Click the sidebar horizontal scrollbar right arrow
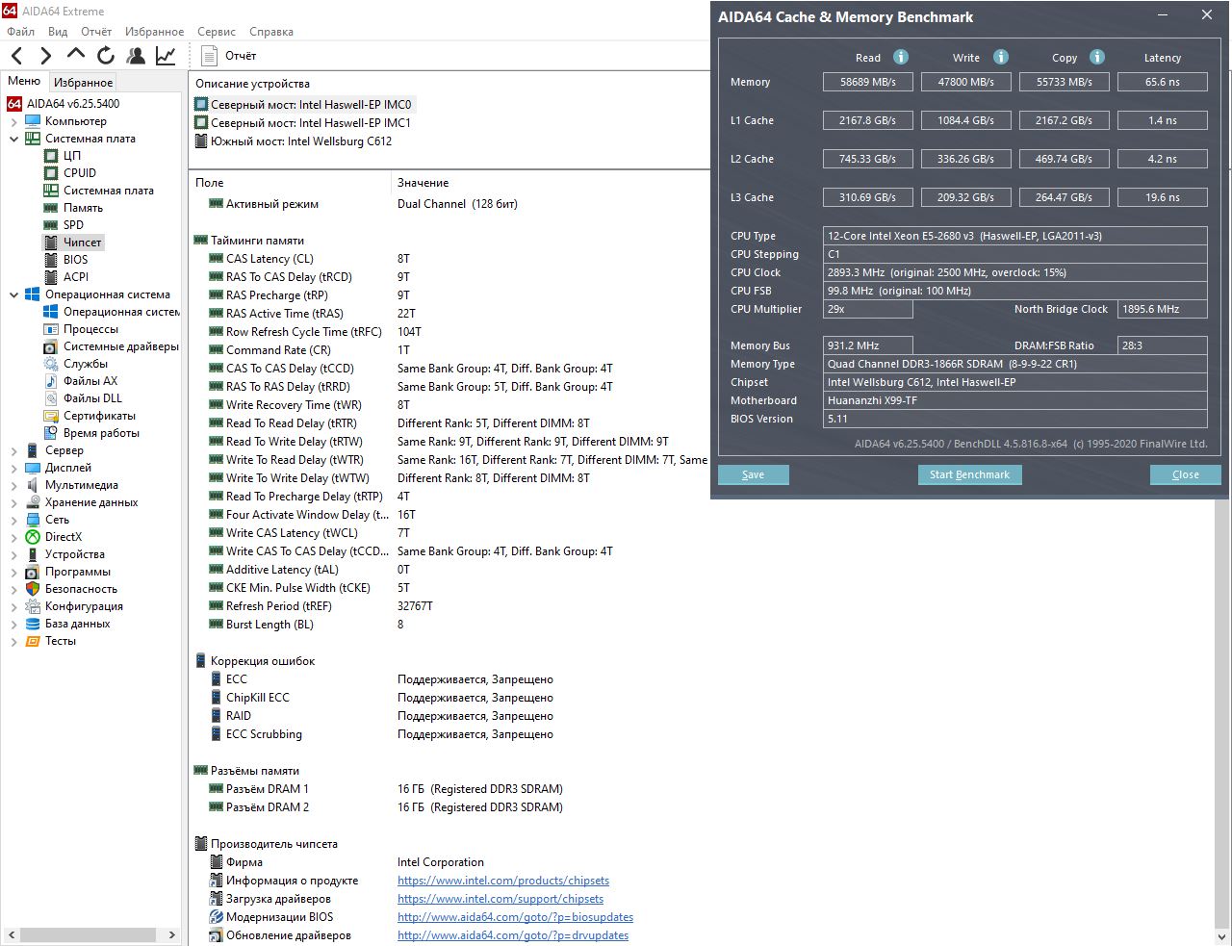Image resolution: width=1232 pixels, height=946 pixels. coord(172,934)
